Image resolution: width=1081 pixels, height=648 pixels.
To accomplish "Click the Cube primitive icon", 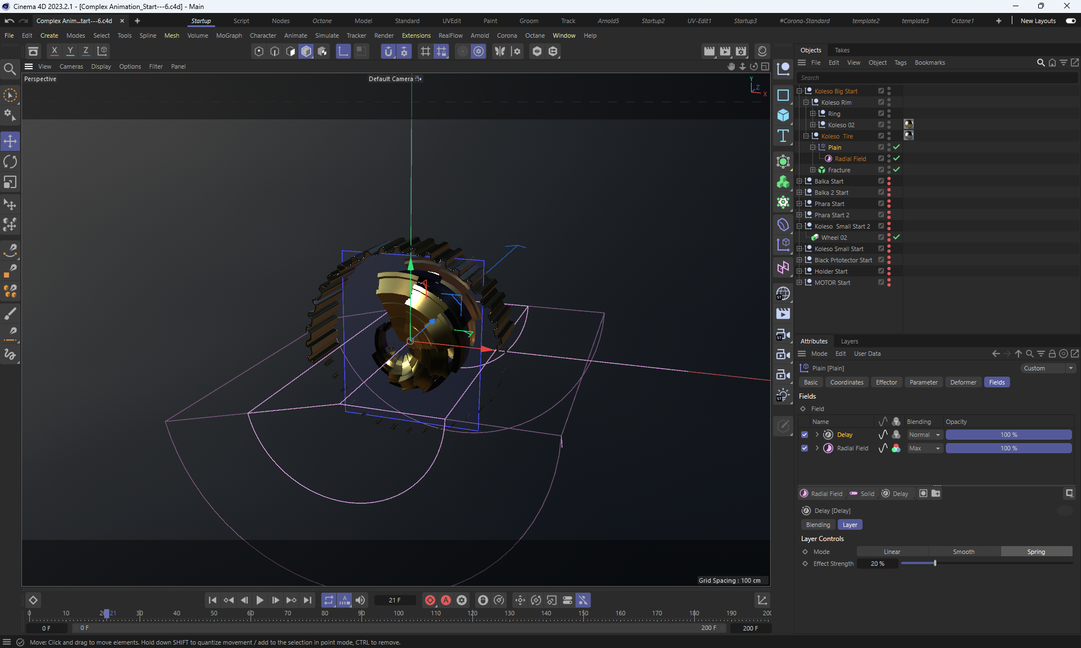I will [783, 115].
